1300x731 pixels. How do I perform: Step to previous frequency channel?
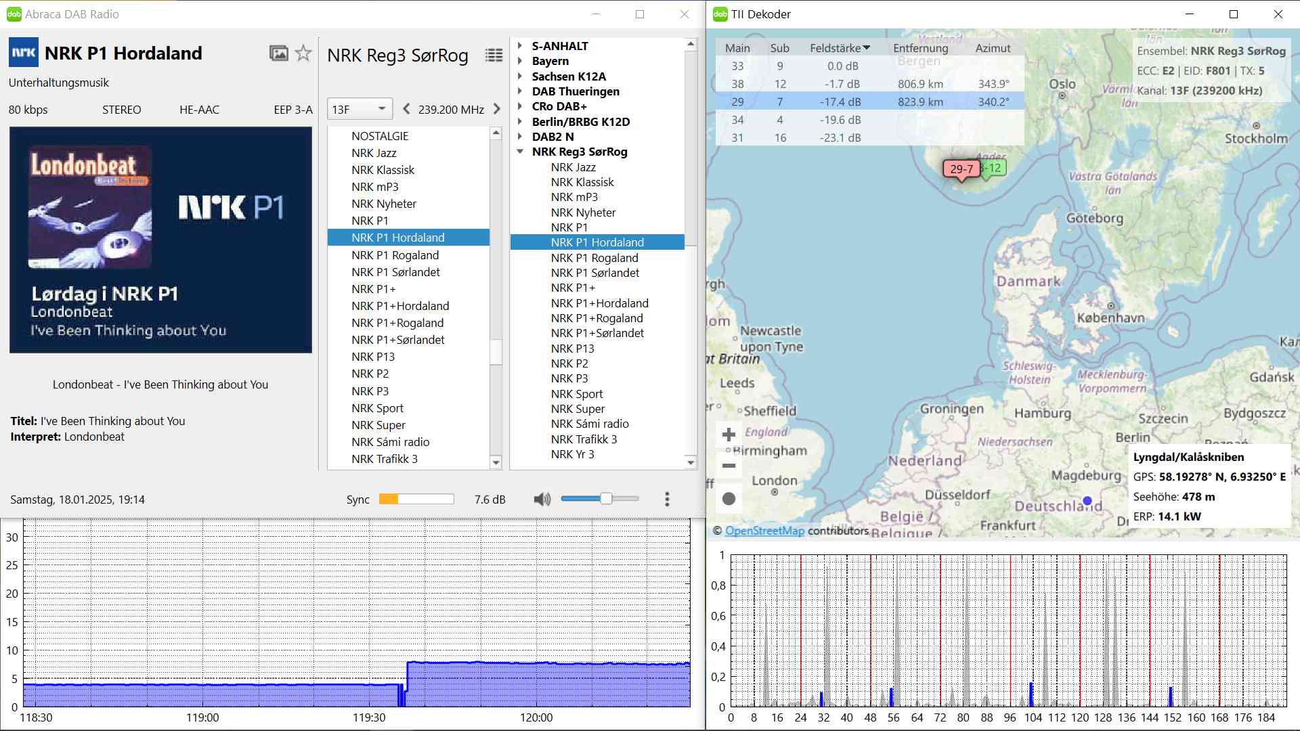pos(406,109)
